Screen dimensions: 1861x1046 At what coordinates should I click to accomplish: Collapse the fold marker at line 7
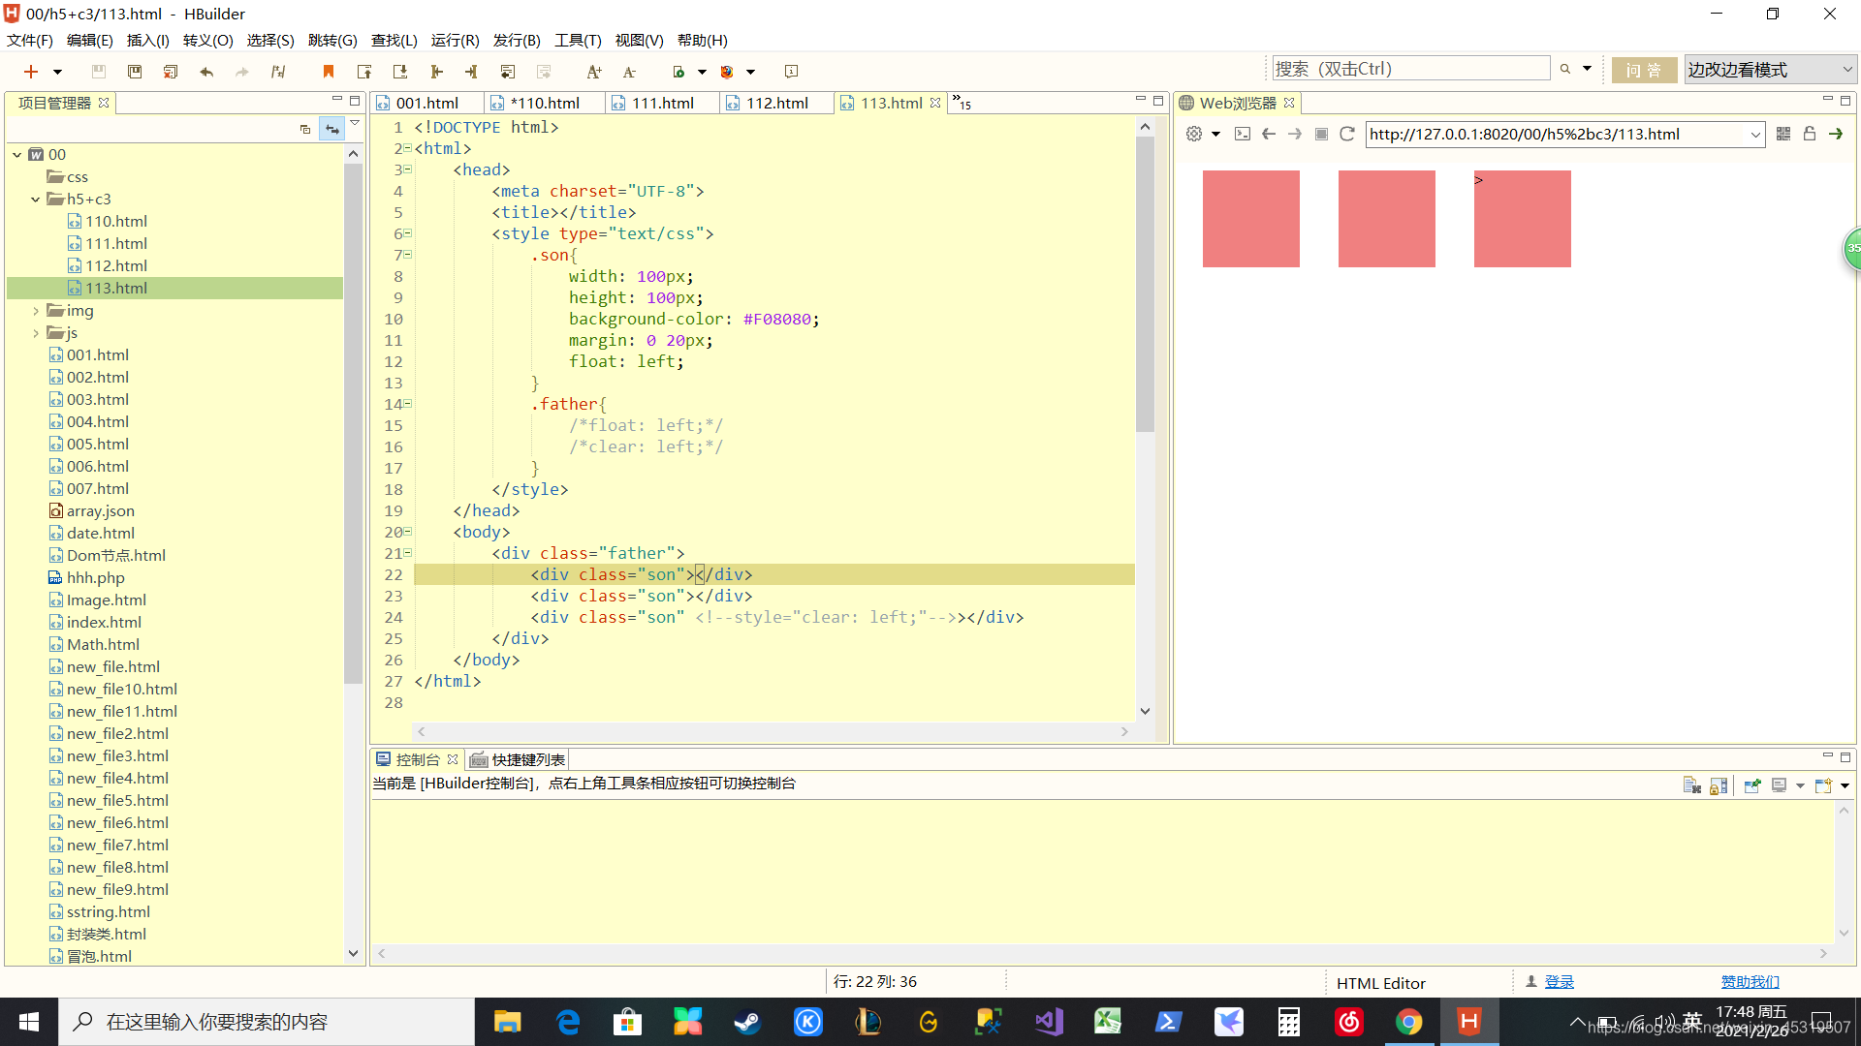tap(408, 255)
